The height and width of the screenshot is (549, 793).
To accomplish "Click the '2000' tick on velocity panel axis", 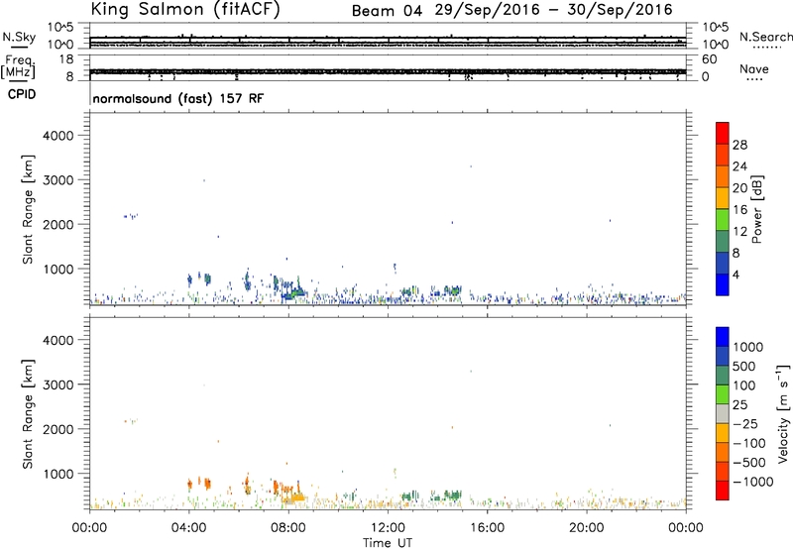I will (57, 429).
